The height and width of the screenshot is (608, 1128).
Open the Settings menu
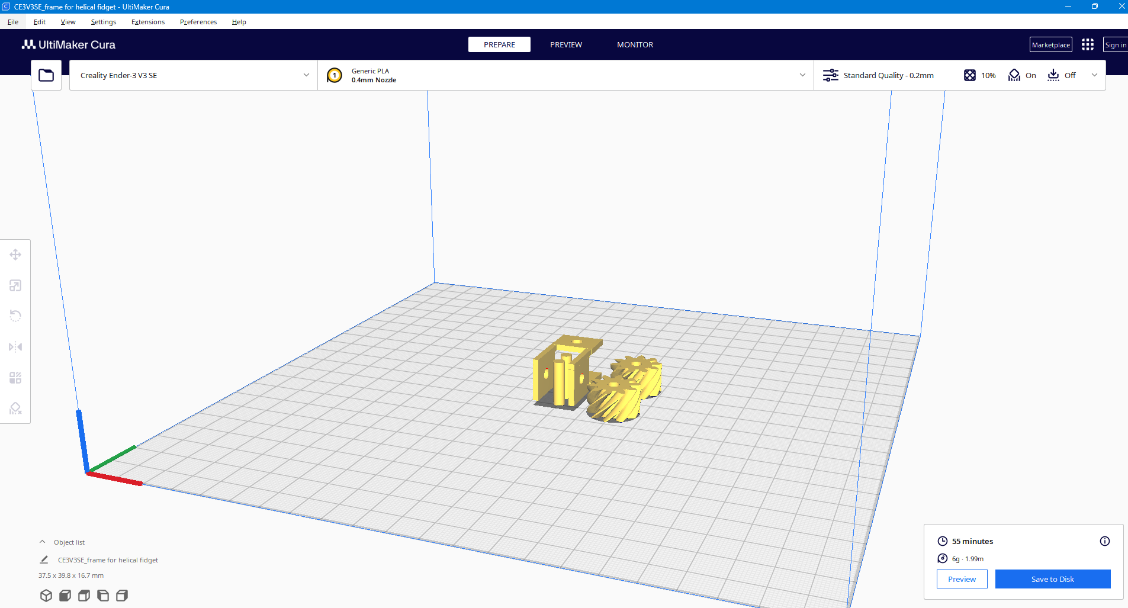point(104,22)
